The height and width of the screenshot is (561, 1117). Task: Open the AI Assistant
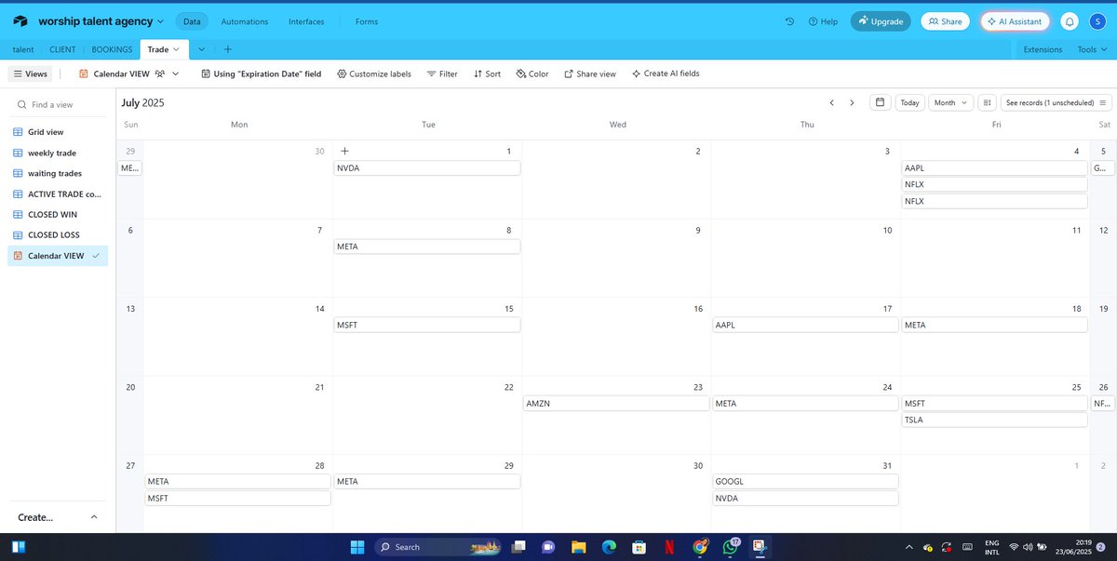tap(1016, 21)
